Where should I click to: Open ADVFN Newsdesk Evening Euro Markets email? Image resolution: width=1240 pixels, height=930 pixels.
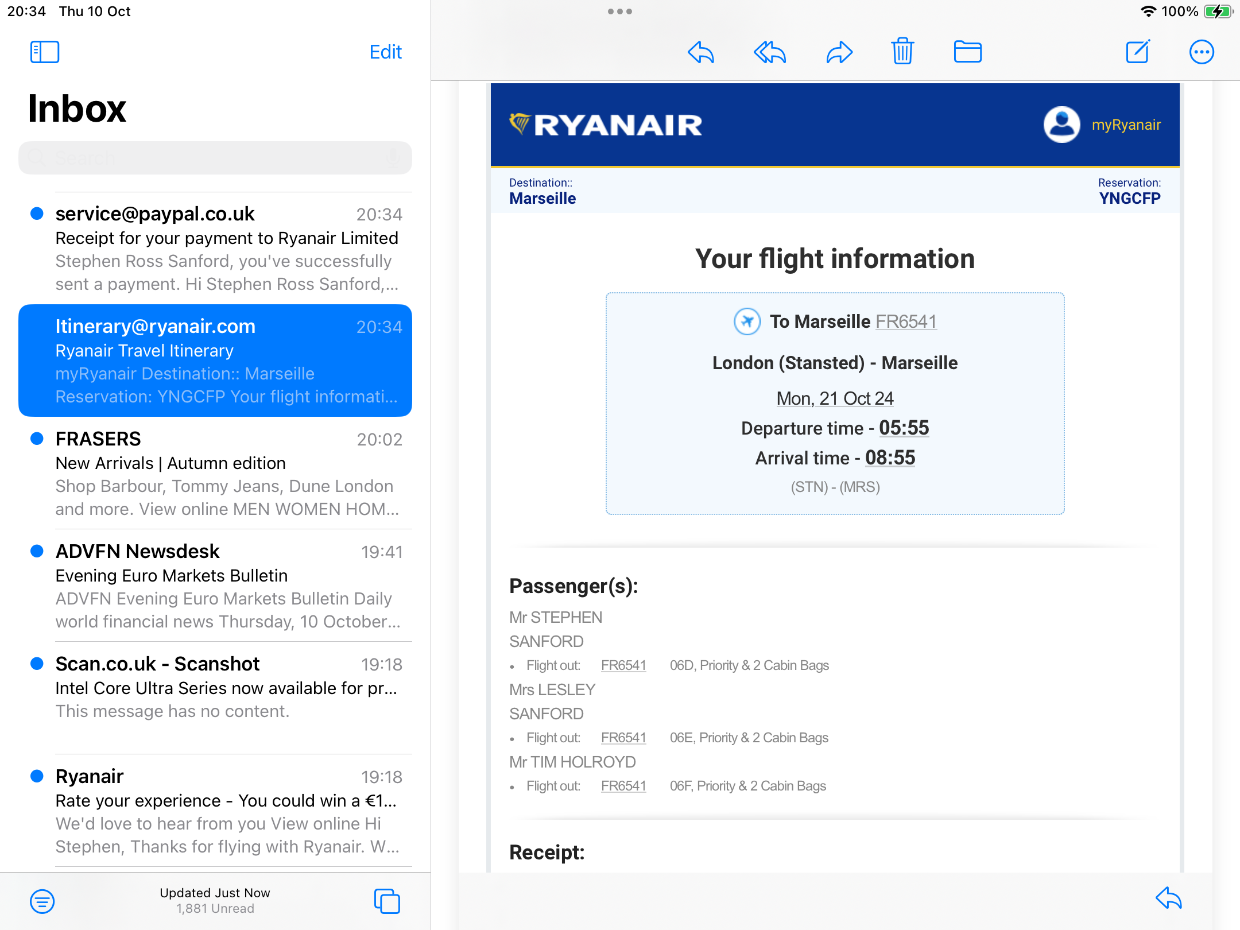(x=215, y=586)
